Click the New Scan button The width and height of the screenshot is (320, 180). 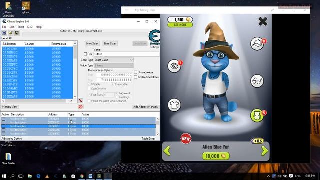(x=92, y=43)
